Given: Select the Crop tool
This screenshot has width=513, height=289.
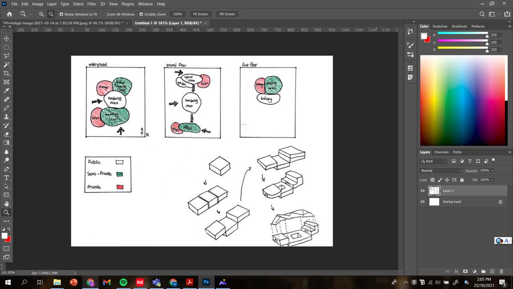Looking at the screenshot, I should click(7, 74).
